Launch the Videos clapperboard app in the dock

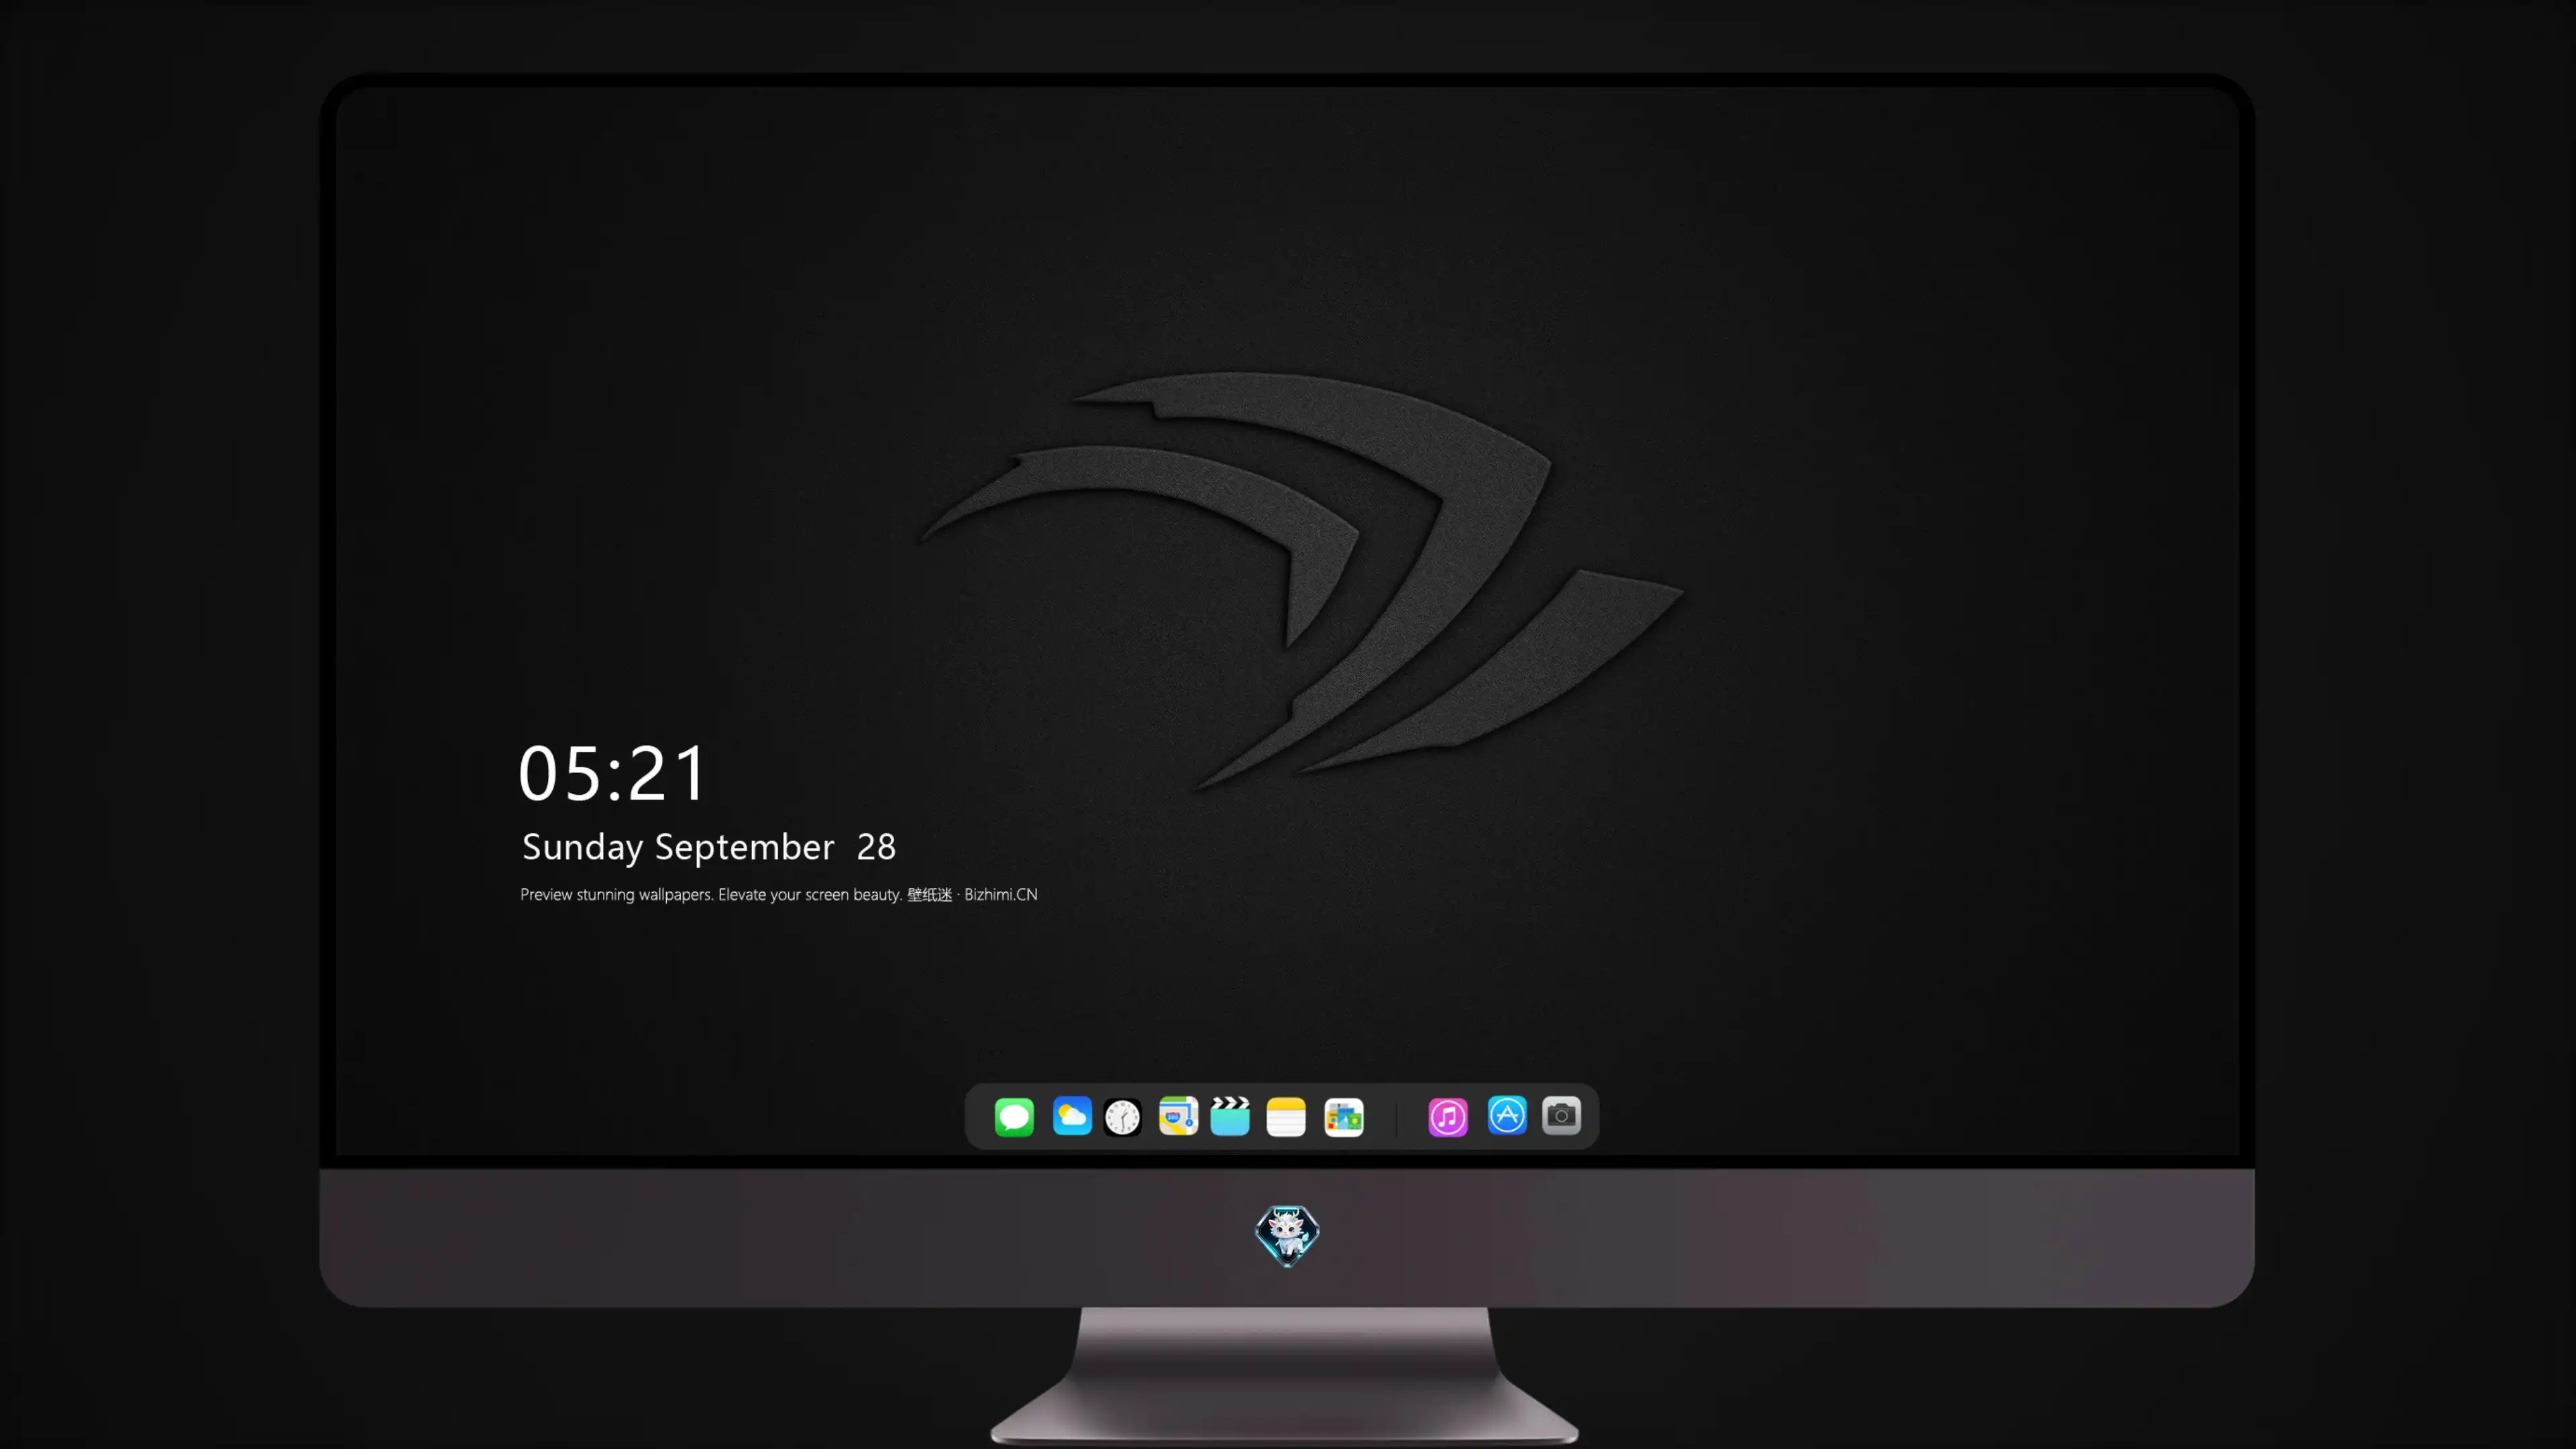click(x=1230, y=1116)
